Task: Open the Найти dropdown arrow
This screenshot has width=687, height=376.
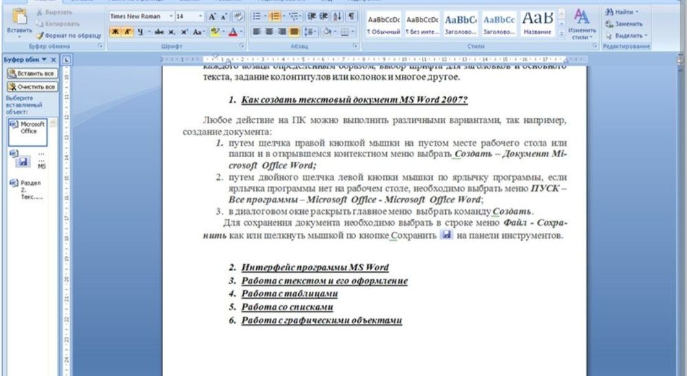Action: [x=637, y=12]
